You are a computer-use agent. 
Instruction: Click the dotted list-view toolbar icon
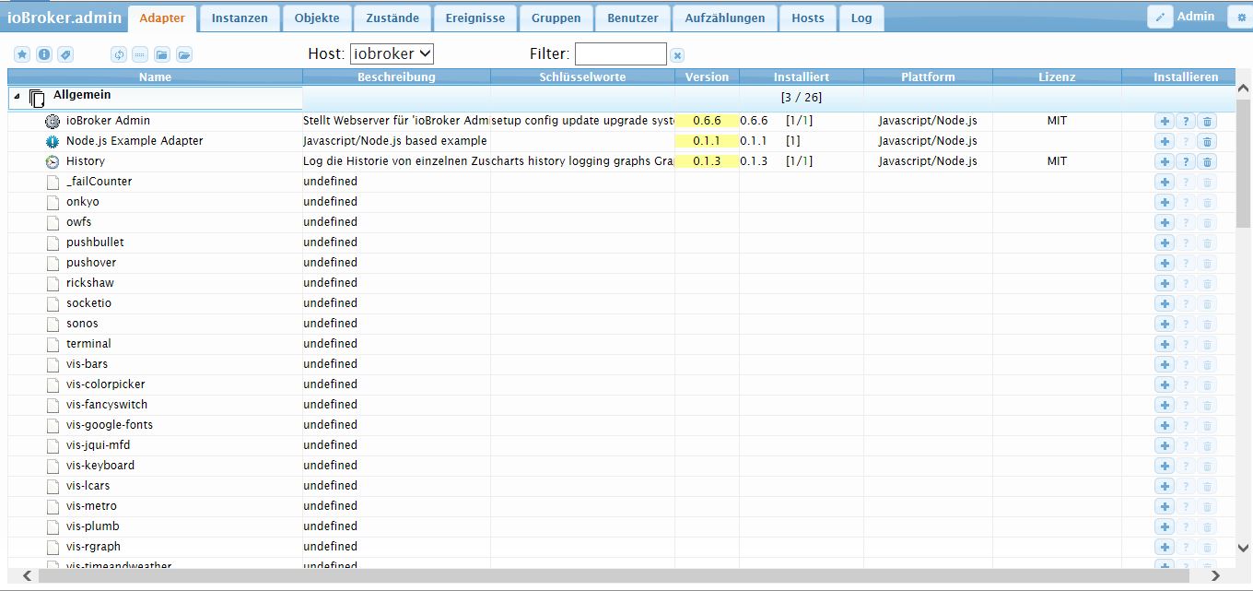[x=140, y=55]
